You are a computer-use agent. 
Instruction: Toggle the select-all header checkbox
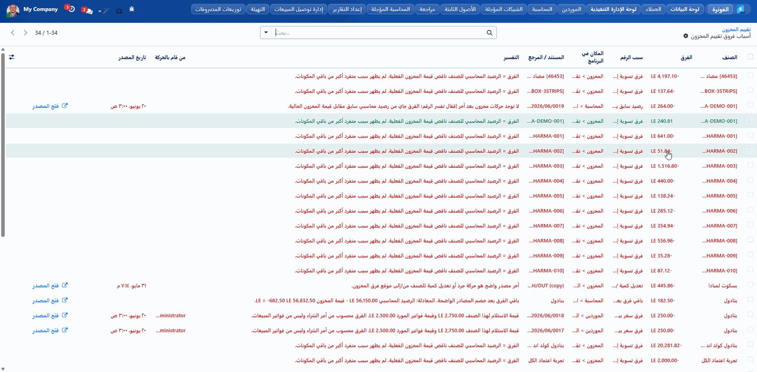(x=750, y=57)
